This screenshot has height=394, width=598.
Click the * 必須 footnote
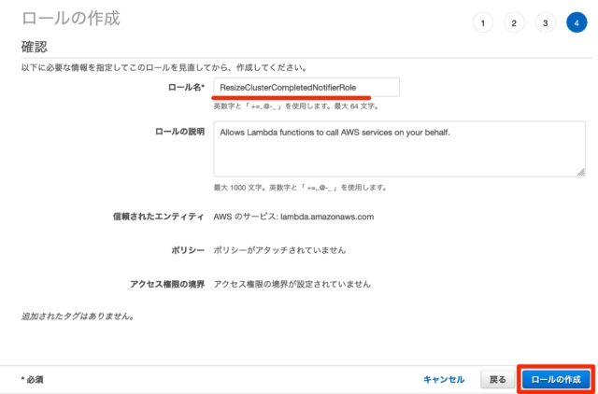click(32, 379)
